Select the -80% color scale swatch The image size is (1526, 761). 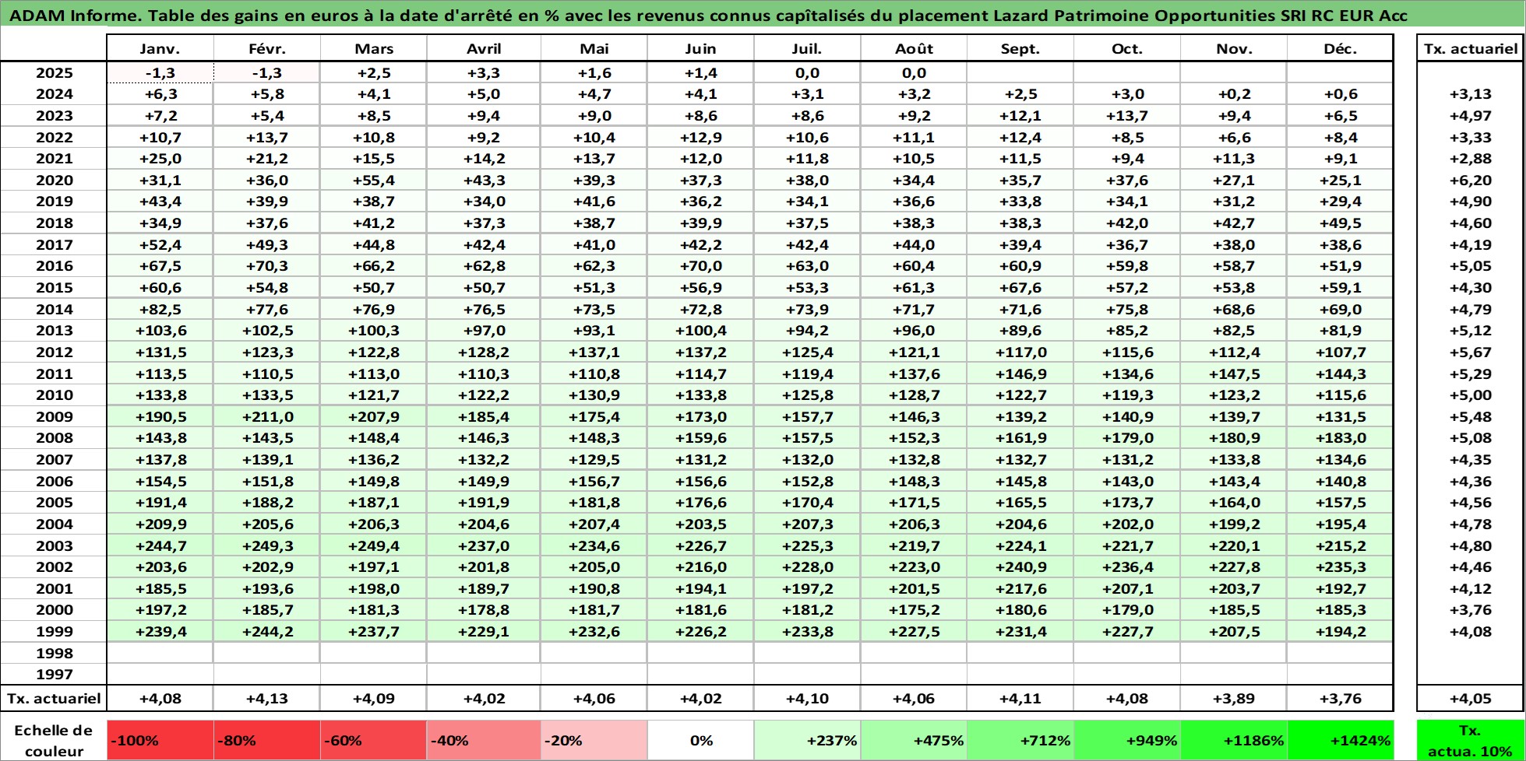pyautogui.click(x=266, y=740)
